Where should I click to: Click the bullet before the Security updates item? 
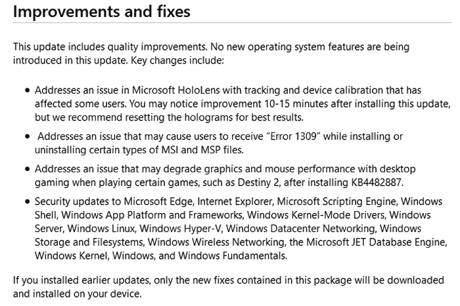coord(28,202)
